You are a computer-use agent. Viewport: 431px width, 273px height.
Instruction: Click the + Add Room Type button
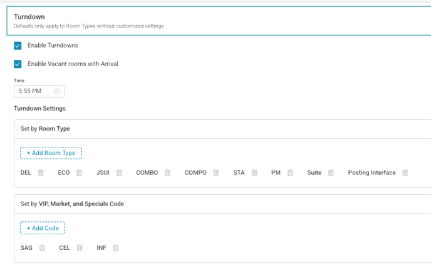[51, 153]
